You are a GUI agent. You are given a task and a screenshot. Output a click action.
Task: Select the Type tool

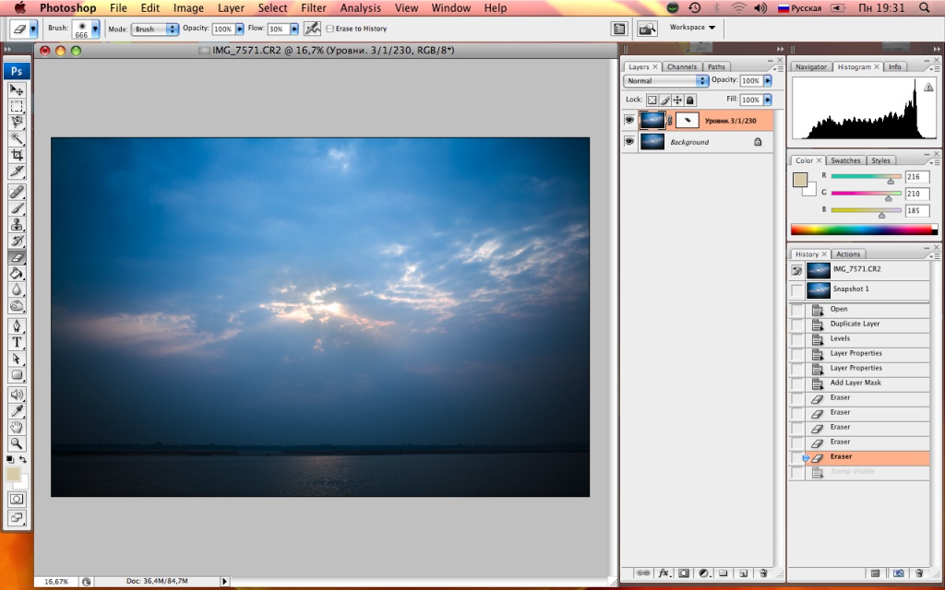(x=17, y=342)
